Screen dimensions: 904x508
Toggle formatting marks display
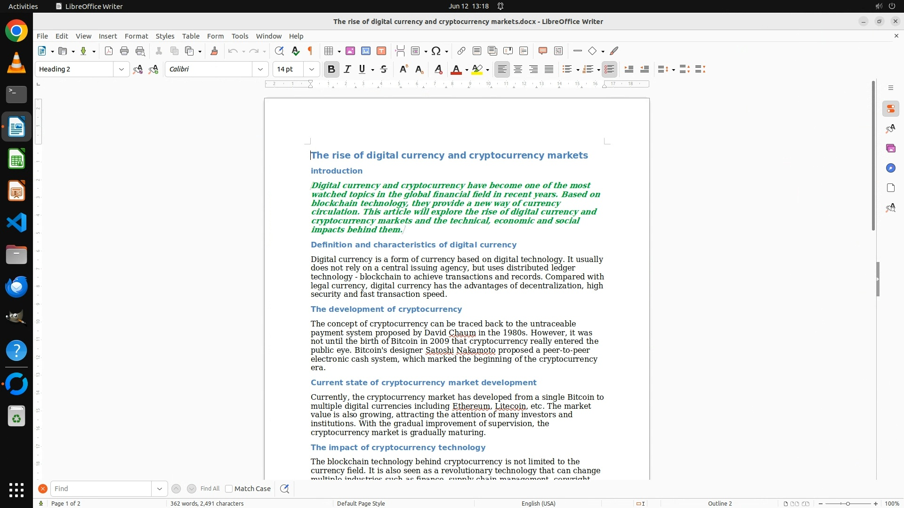point(310,51)
